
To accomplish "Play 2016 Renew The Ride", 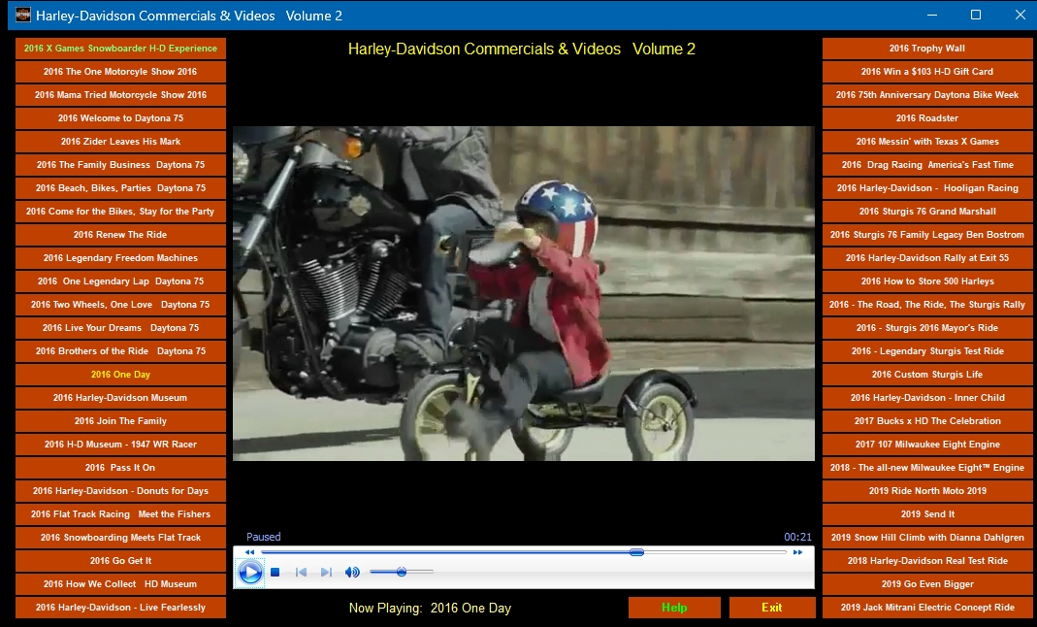I will point(120,234).
